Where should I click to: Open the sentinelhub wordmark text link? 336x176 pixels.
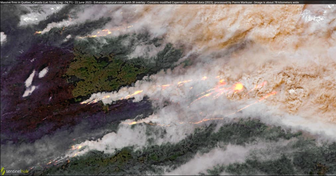coord(17,171)
